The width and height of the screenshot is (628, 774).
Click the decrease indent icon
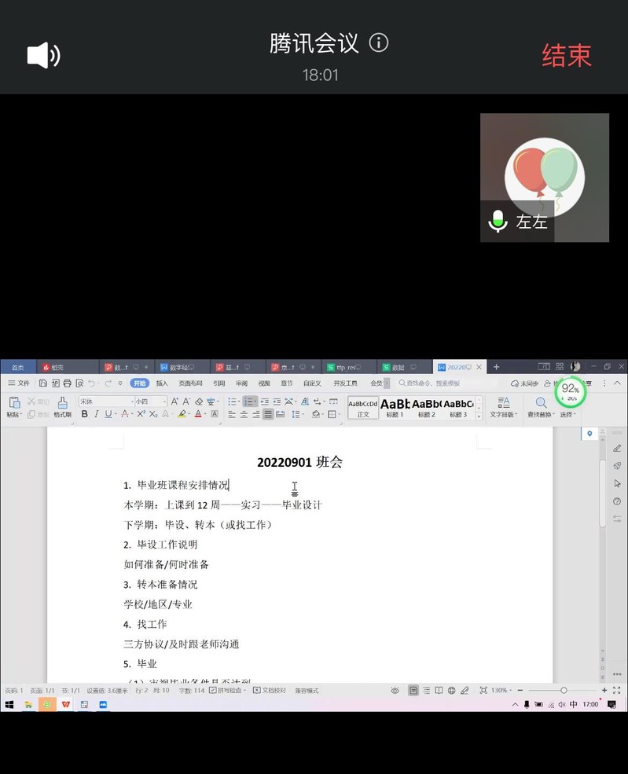coord(265,402)
